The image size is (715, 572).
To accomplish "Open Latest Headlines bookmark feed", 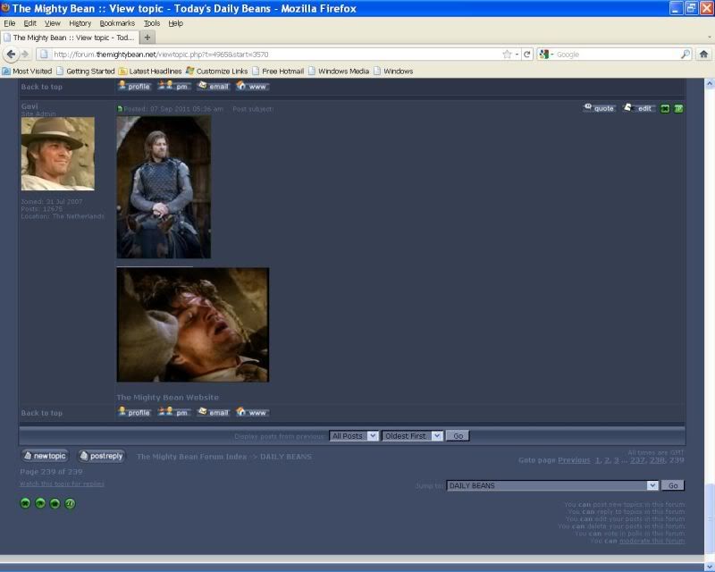I will (x=150, y=71).
